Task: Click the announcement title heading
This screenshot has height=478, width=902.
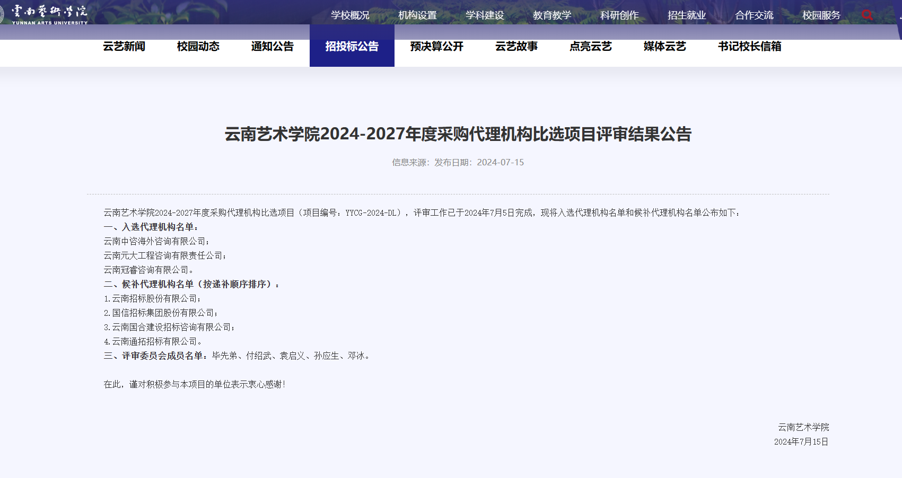Action: [x=458, y=134]
